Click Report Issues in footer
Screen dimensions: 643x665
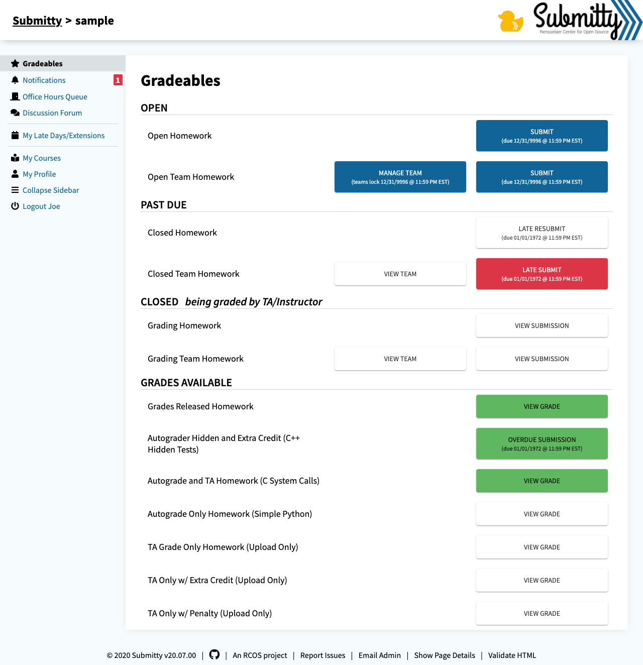pyautogui.click(x=323, y=655)
